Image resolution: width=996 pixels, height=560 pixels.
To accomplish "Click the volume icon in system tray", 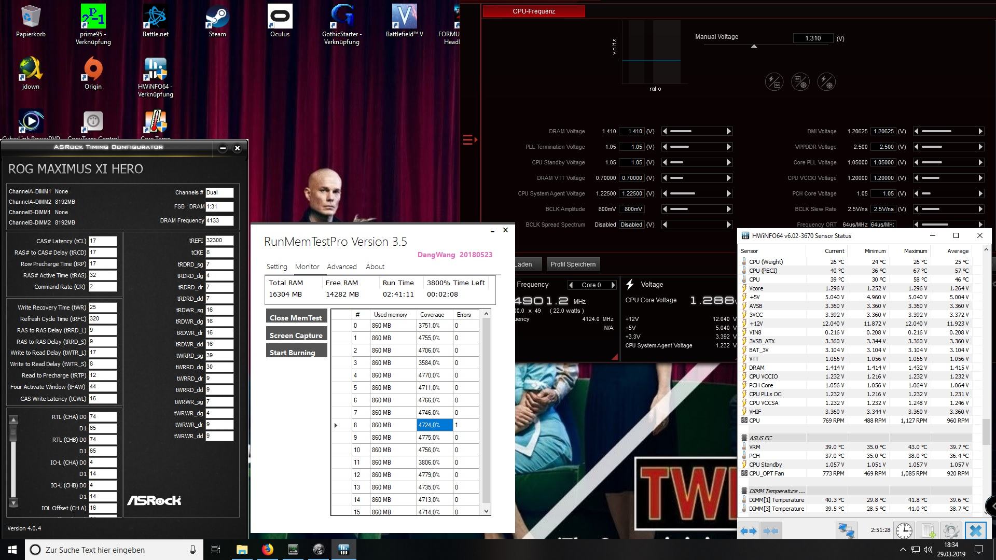I will click(x=928, y=550).
